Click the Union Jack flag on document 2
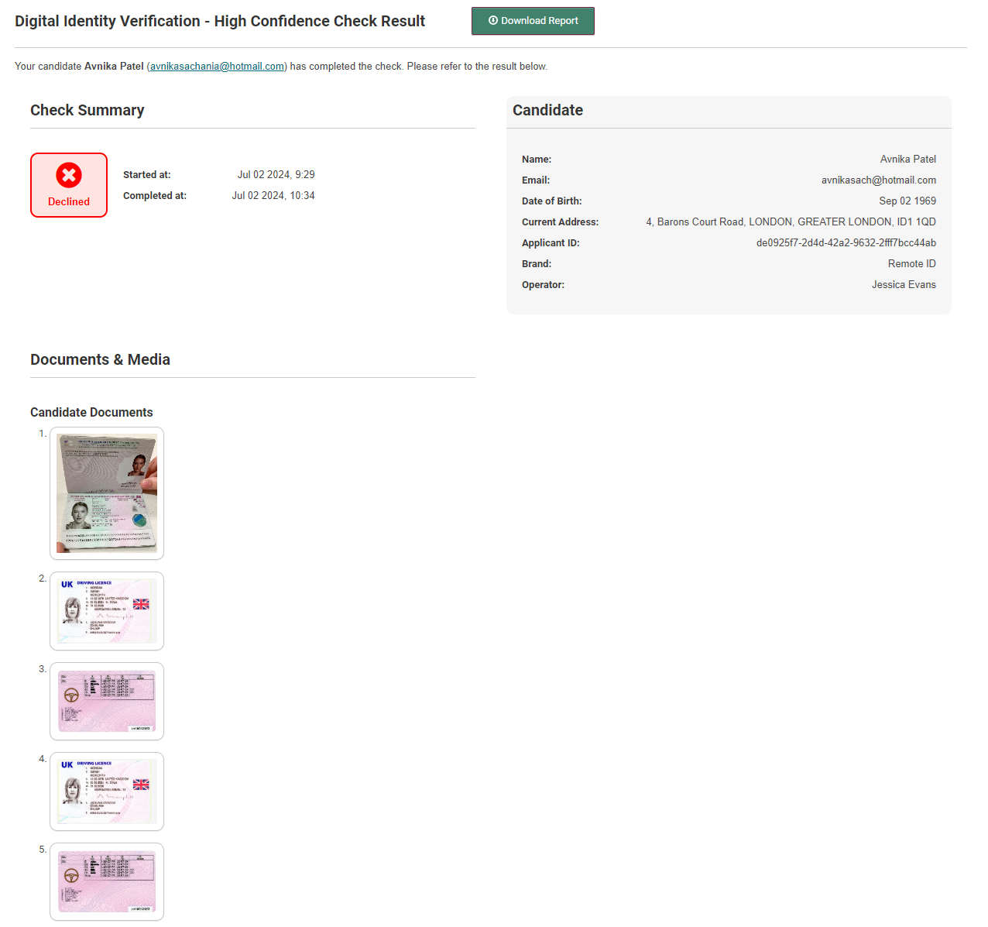 coord(141,604)
